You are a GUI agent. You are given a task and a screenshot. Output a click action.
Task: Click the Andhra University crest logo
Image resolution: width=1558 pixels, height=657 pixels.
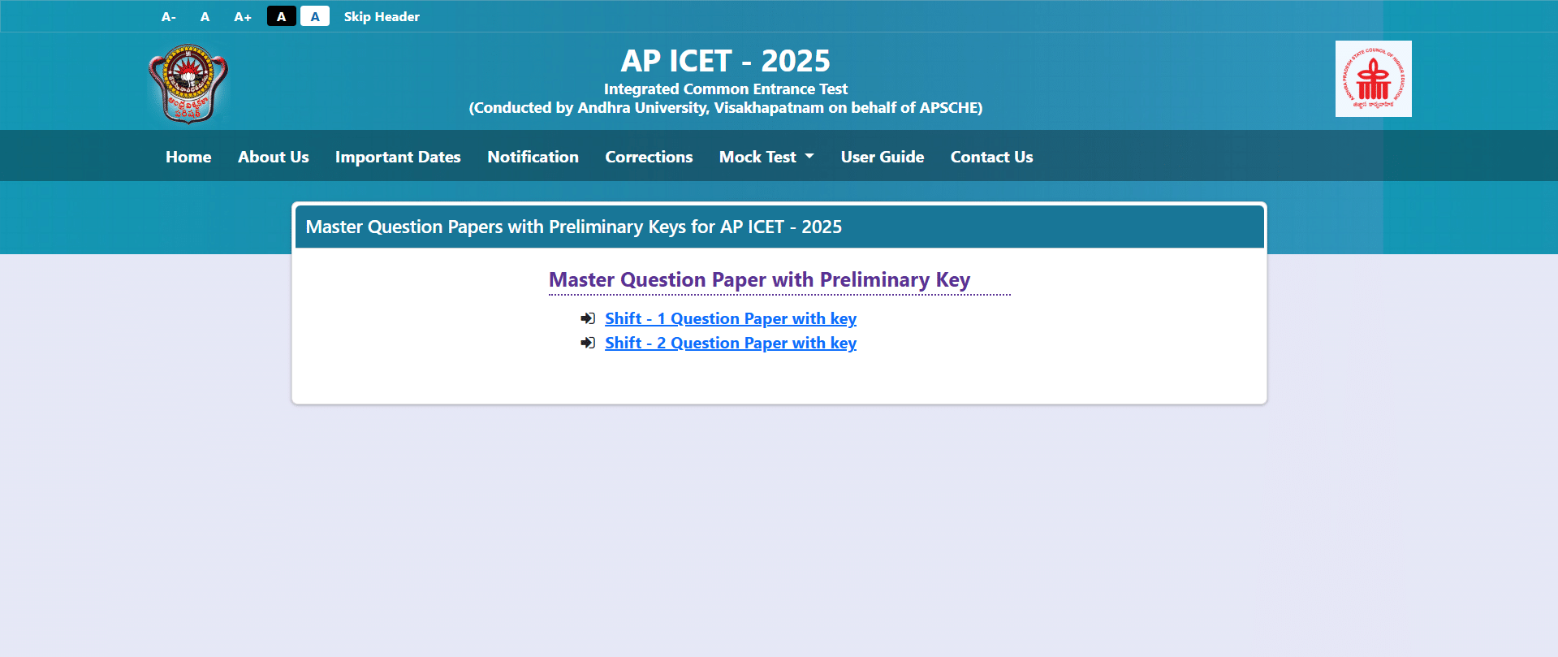click(188, 83)
